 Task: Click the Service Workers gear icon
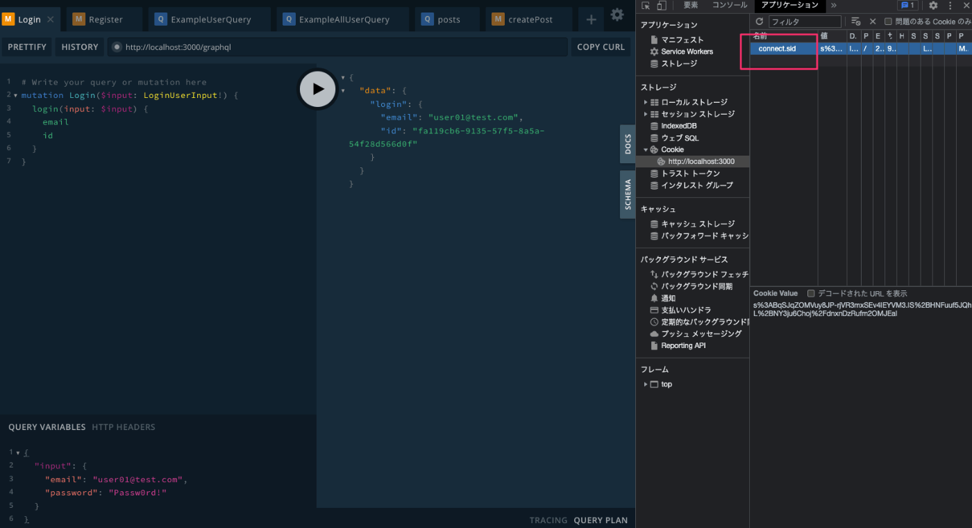(654, 51)
